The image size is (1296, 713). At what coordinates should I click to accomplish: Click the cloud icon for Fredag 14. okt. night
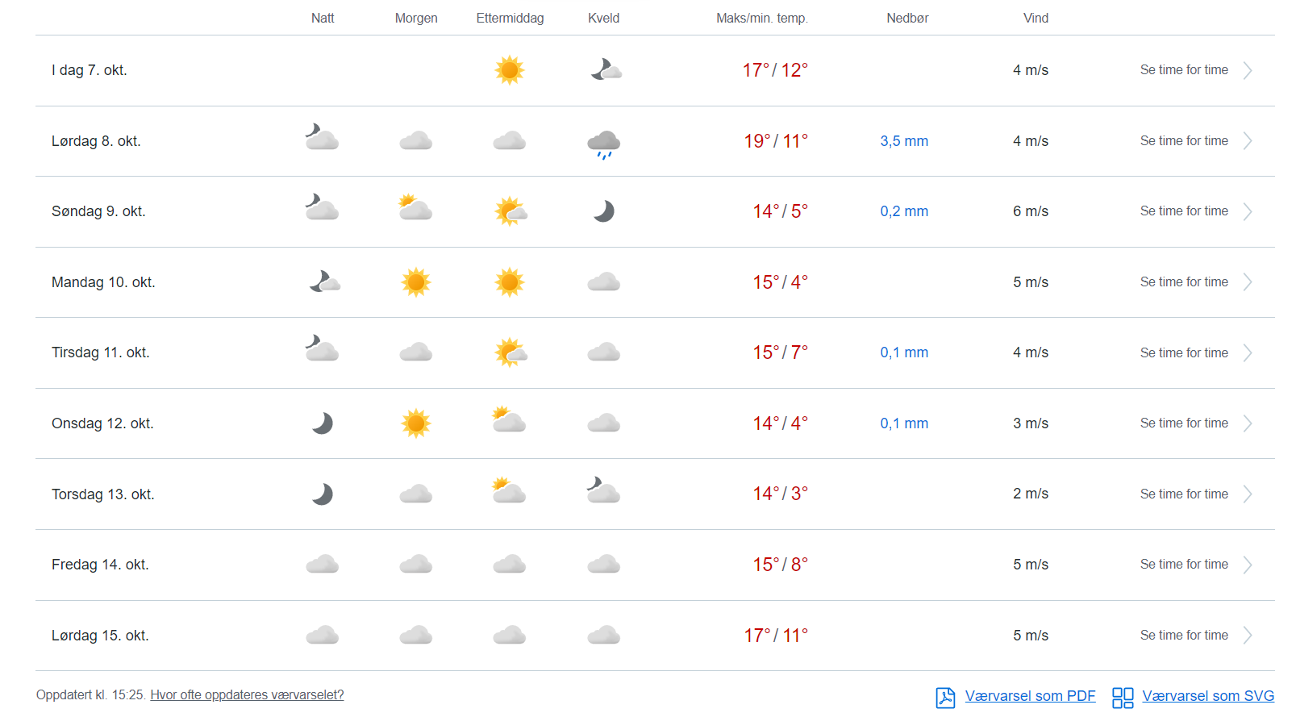pyautogui.click(x=323, y=565)
